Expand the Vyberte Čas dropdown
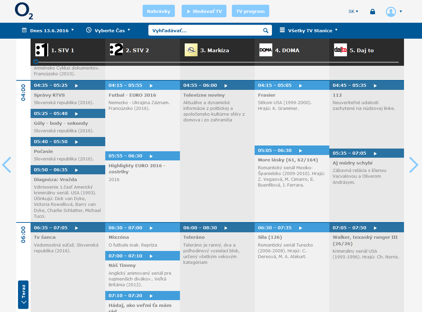This screenshot has height=312, width=422. tap(108, 31)
